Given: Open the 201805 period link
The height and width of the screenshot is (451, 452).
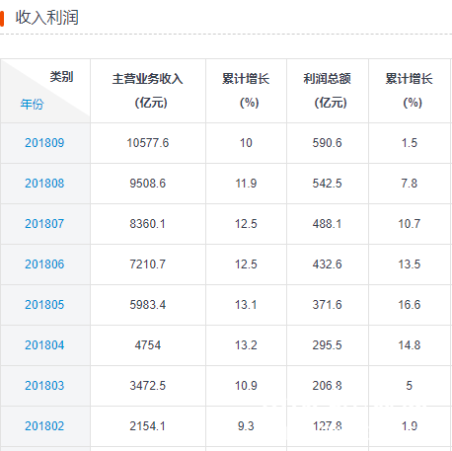Looking at the screenshot, I should (x=44, y=305).
